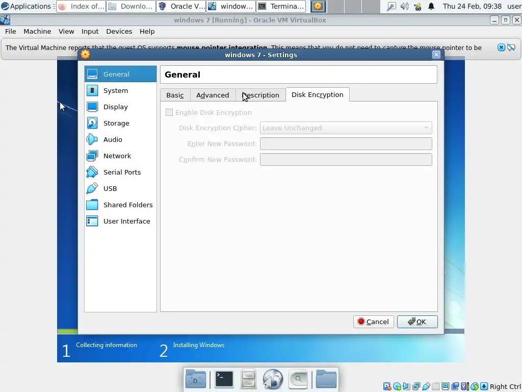Click the don't-show-again notification icon

click(511, 47)
